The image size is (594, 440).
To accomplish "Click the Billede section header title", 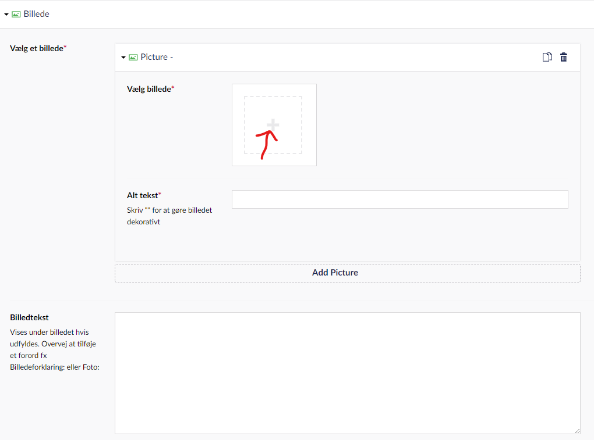I will click(36, 14).
